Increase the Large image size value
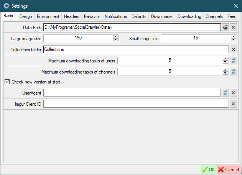Viewport: 242px width, 175px height. (116, 37)
